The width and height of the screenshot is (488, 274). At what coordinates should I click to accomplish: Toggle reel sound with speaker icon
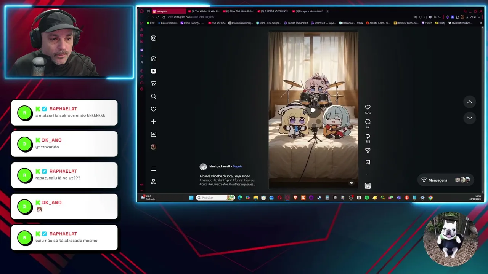click(x=351, y=183)
